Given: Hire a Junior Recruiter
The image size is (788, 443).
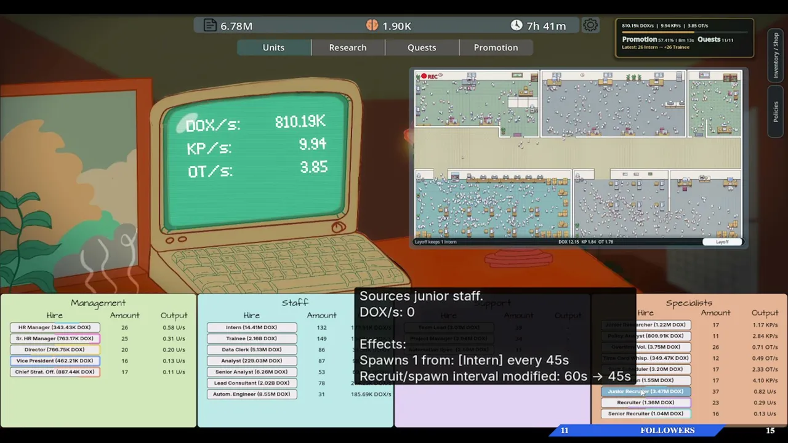Looking at the screenshot, I should coord(646,391).
